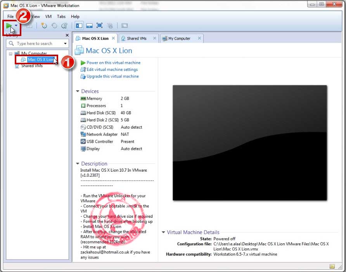
Task: Collapse the Virtual Machine Details section
Action: coord(163,232)
